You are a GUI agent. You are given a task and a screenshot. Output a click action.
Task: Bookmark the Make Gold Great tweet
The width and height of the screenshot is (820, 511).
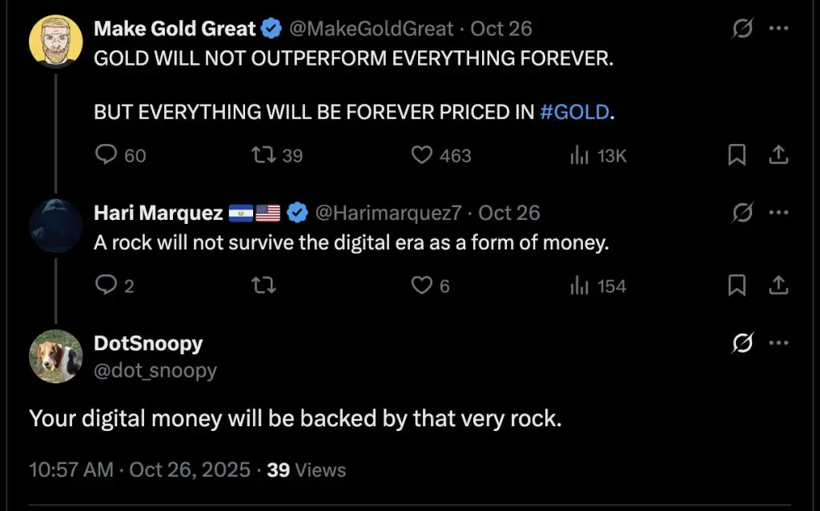point(736,155)
